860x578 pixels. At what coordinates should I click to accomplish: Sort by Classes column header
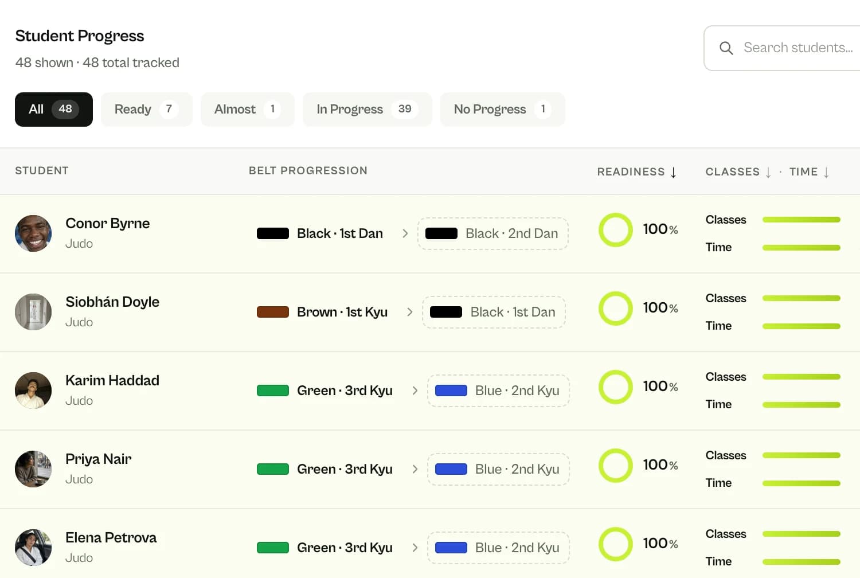click(x=738, y=172)
